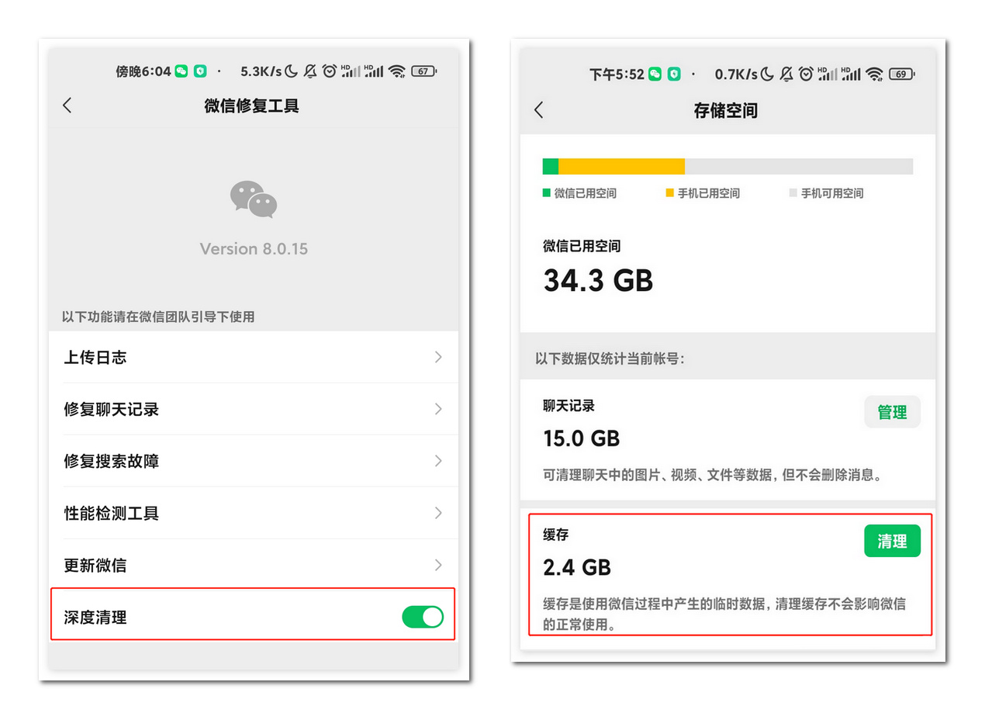Tap the Wi-Fi icon beside battery 67
985x720 pixels.
[x=397, y=71]
